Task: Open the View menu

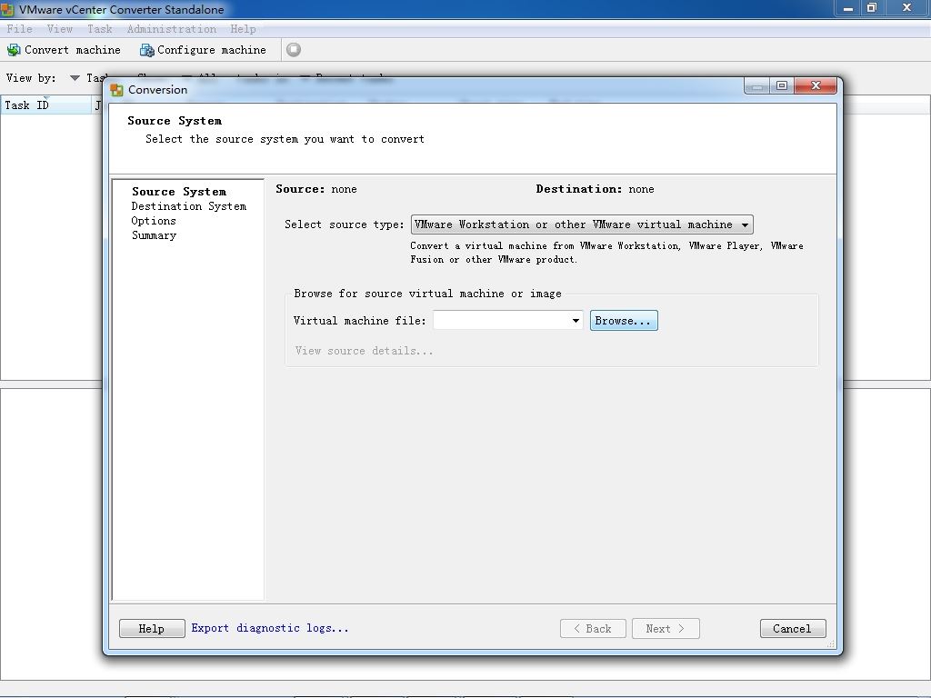Action: (59, 29)
